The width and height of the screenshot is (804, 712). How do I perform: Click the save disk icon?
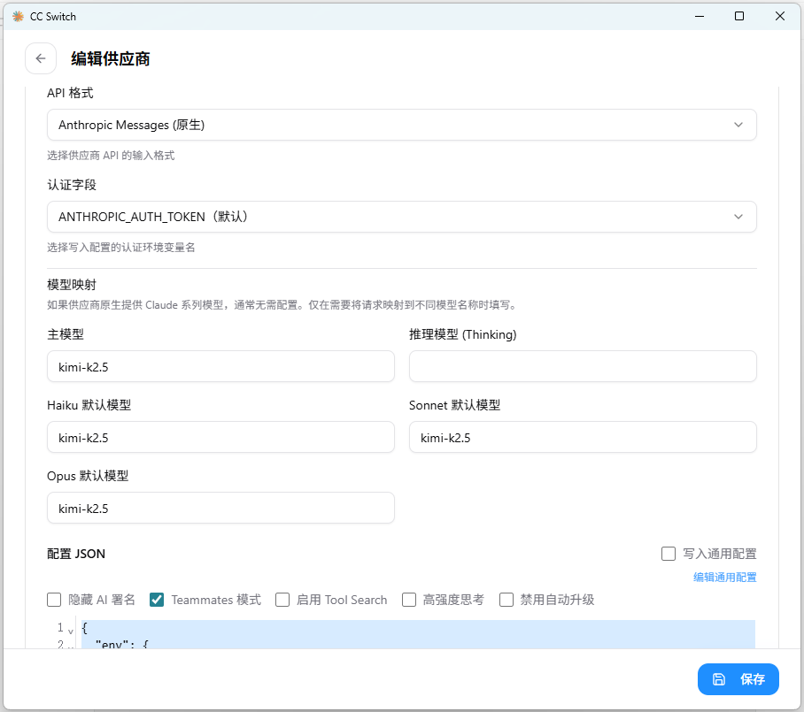719,679
